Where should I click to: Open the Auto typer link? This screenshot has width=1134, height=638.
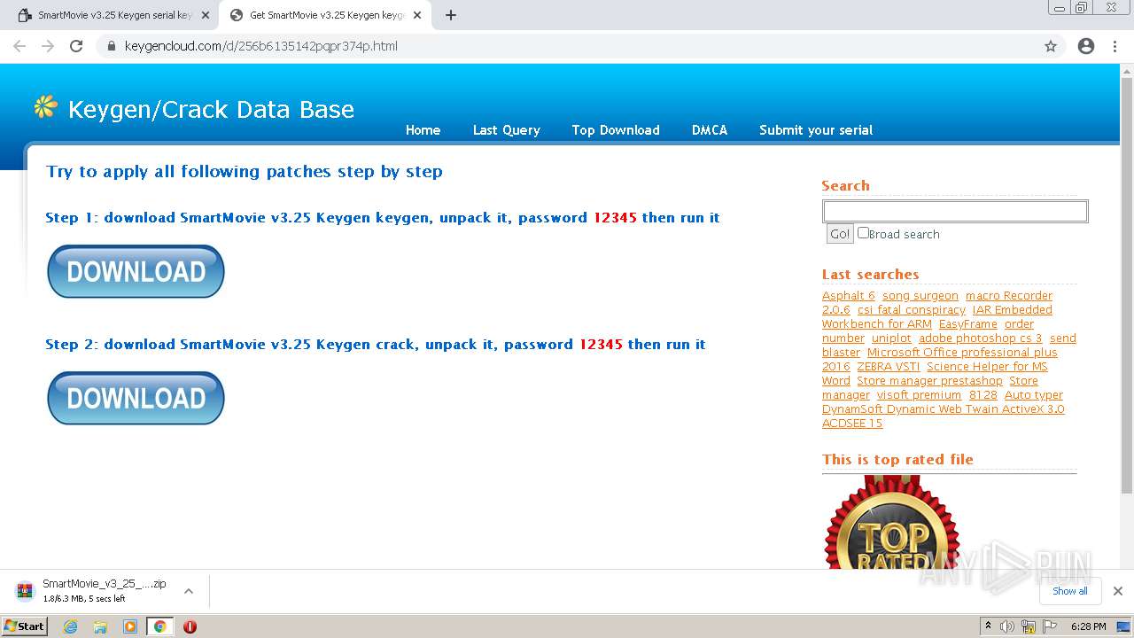(x=1034, y=395)
